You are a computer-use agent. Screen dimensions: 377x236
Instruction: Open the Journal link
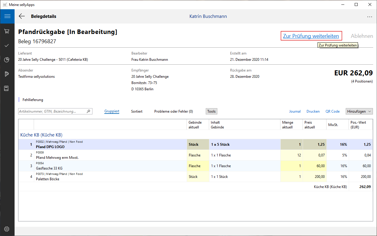[295, 111]
